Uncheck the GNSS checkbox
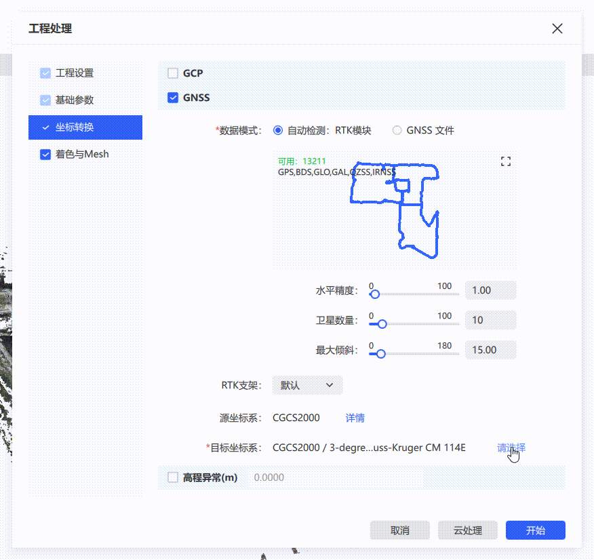594x560 pixels. tap(173, 98)
